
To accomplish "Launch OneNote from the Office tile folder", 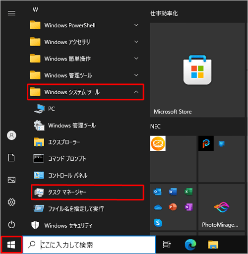I will pos(188,207).
